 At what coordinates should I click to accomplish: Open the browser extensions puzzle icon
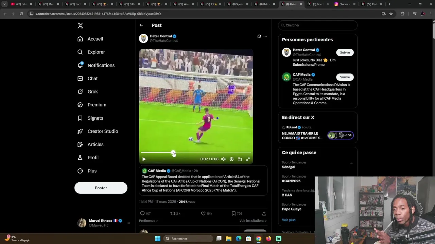(x=402, y=14)
